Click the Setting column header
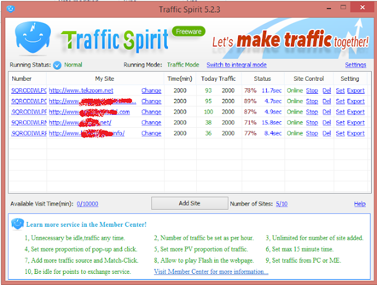Viewport: 377px width, 285px height. point(349,78)
